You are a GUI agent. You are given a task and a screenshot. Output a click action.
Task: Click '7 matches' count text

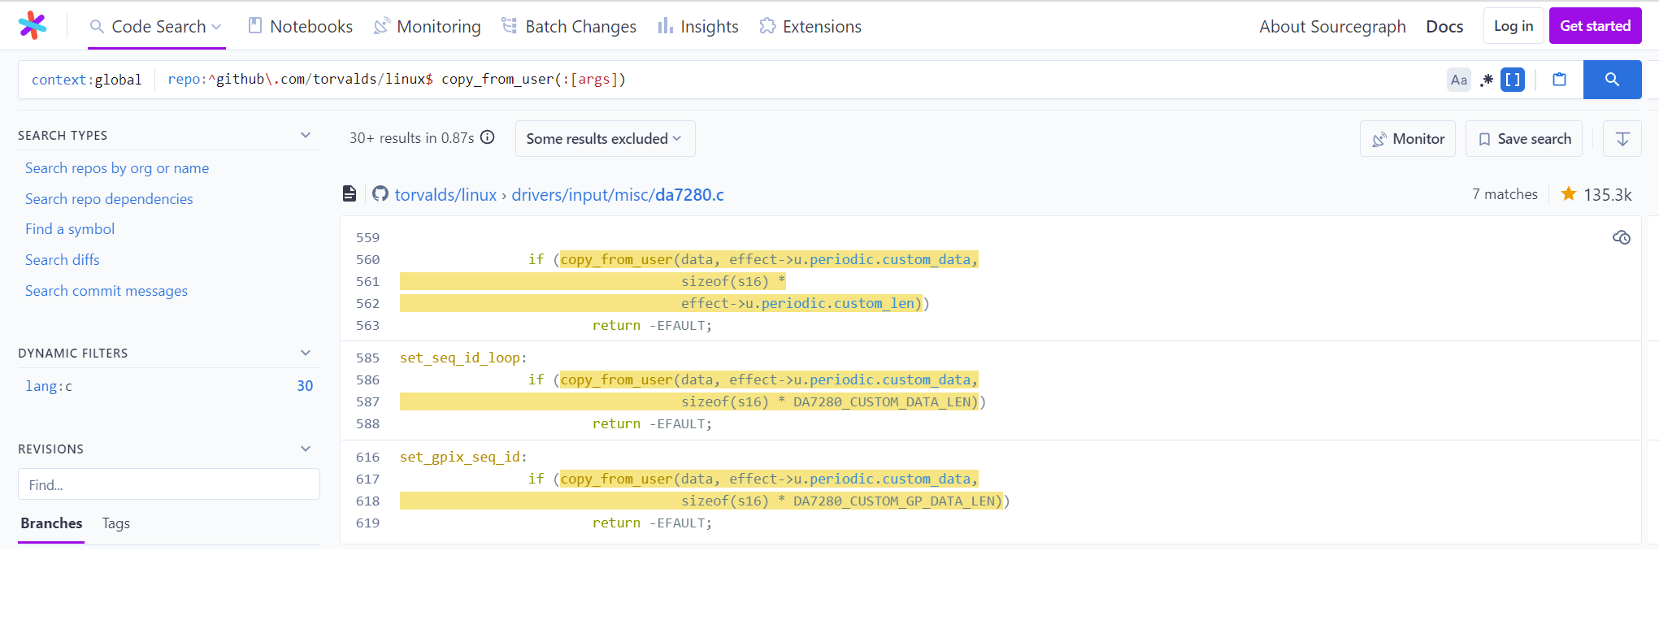pyautogui.click(x=1505, y=194)
